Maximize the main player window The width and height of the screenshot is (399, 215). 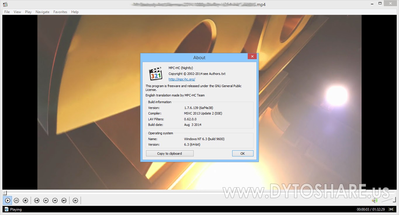pos(380,3)
